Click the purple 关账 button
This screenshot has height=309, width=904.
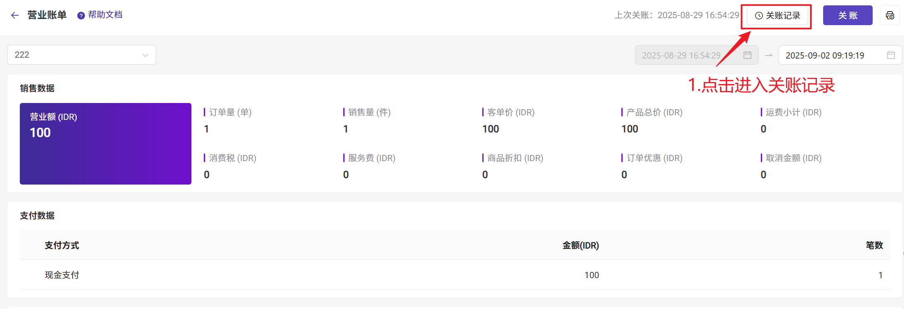pos(847,15)
